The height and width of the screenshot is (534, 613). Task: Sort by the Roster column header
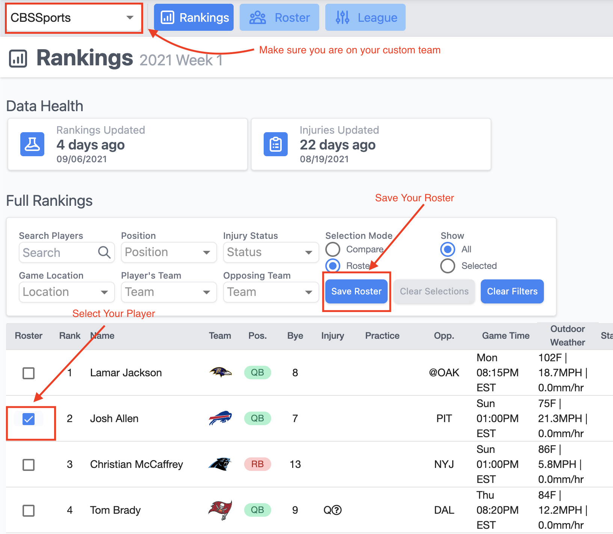click(29, 336)
